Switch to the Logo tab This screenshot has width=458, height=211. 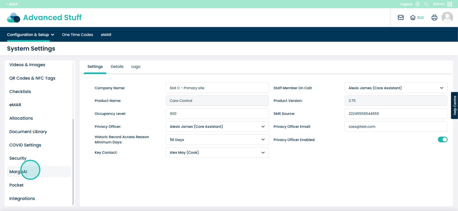pyautogui.click(x=136, y=67)
